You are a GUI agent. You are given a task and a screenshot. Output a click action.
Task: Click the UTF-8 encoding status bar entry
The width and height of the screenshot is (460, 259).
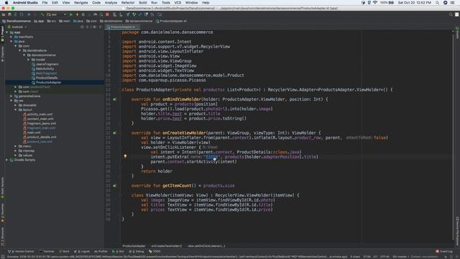point(385,257)
